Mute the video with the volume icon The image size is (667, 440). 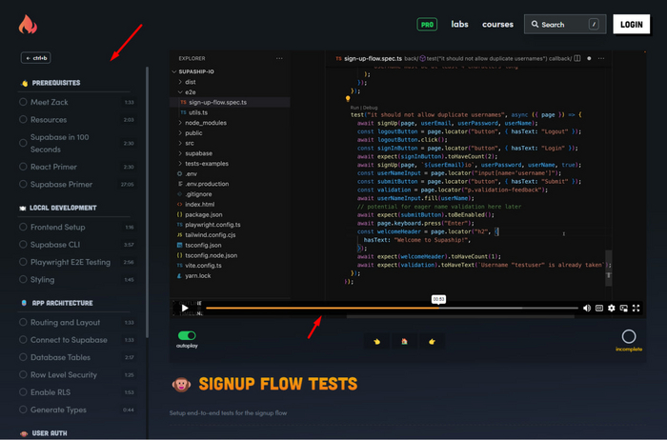pyautogui.click(x=586, y=308)
